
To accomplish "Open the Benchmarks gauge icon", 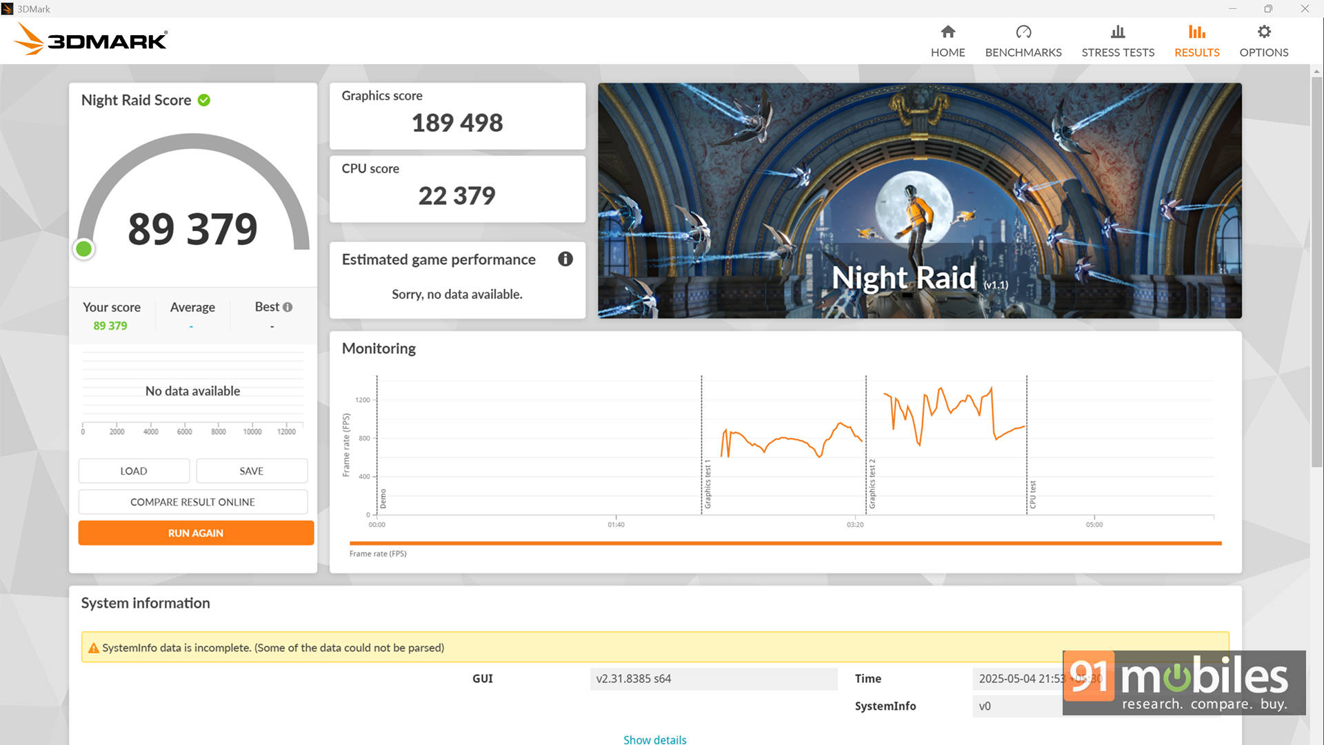I will pos(1023,32).
